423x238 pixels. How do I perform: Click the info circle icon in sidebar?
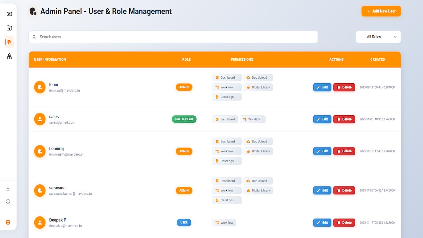pyautogui.click(x=8, y=201)
